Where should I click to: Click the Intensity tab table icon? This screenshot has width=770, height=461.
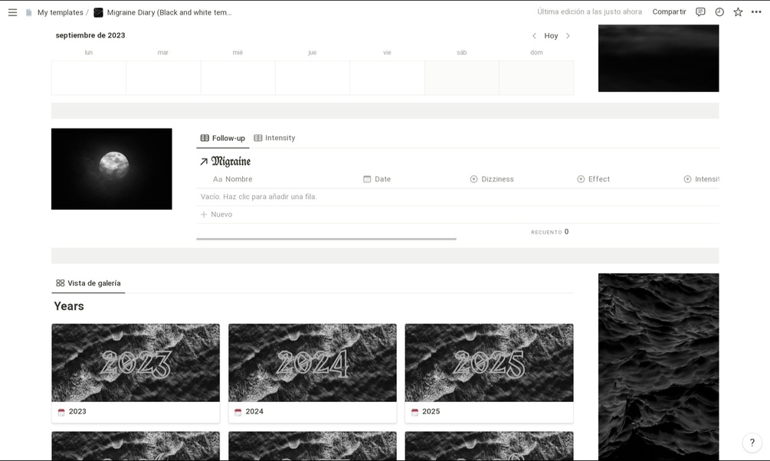click(x=257, y=138)
